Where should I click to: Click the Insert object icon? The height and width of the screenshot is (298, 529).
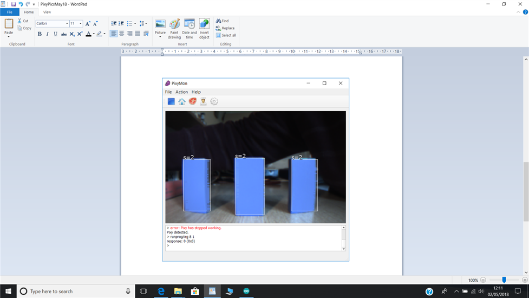tap(204, 24)
